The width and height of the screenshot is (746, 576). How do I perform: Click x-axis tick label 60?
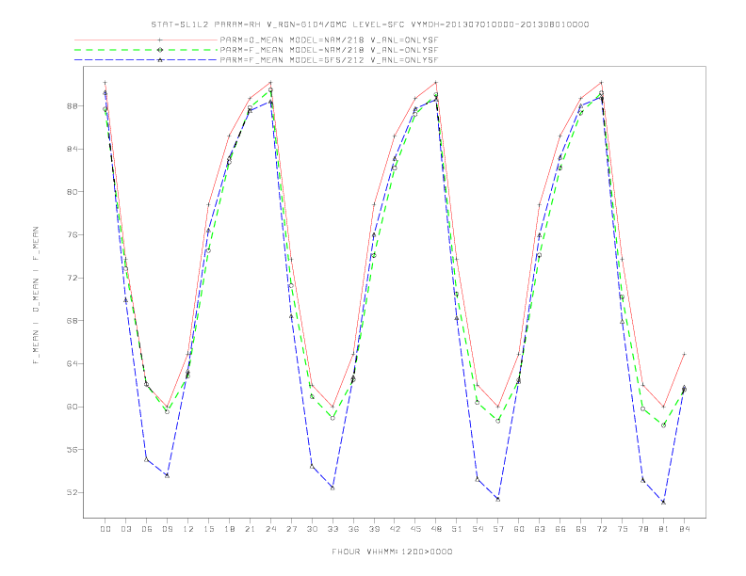point(519,529)
